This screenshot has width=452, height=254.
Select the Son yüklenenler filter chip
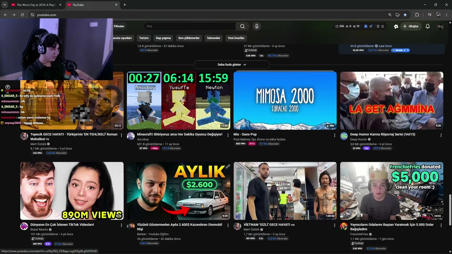[189, 38]
